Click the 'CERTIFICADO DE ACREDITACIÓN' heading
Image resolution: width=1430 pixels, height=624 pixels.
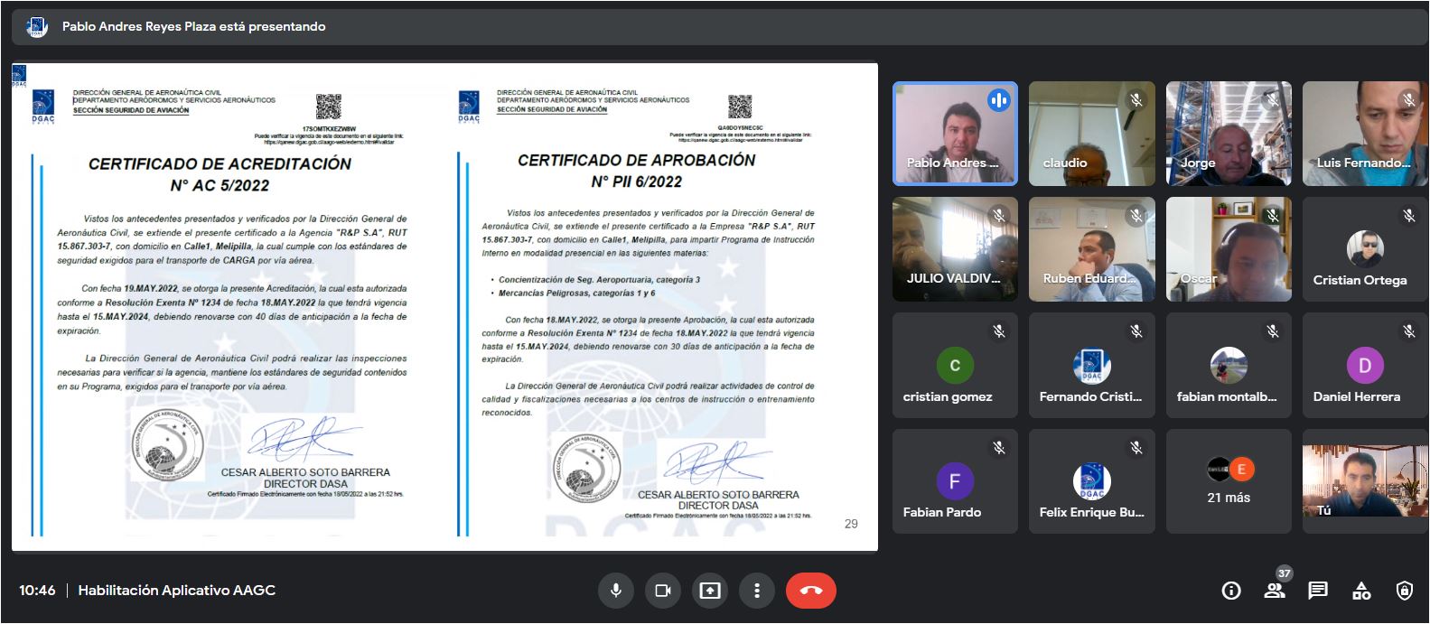(220, 164)
